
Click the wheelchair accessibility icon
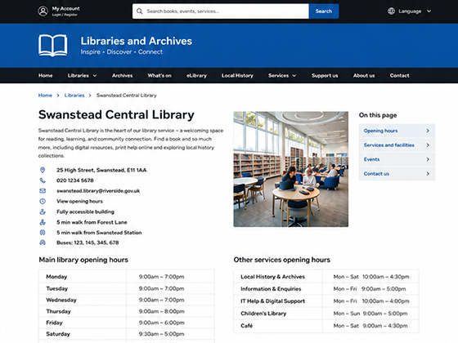(43, 212)
